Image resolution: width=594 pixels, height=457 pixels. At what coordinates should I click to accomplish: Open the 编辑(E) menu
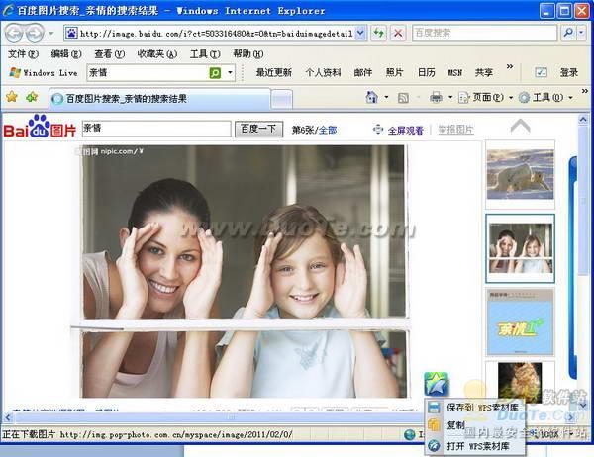click(66, 54)
